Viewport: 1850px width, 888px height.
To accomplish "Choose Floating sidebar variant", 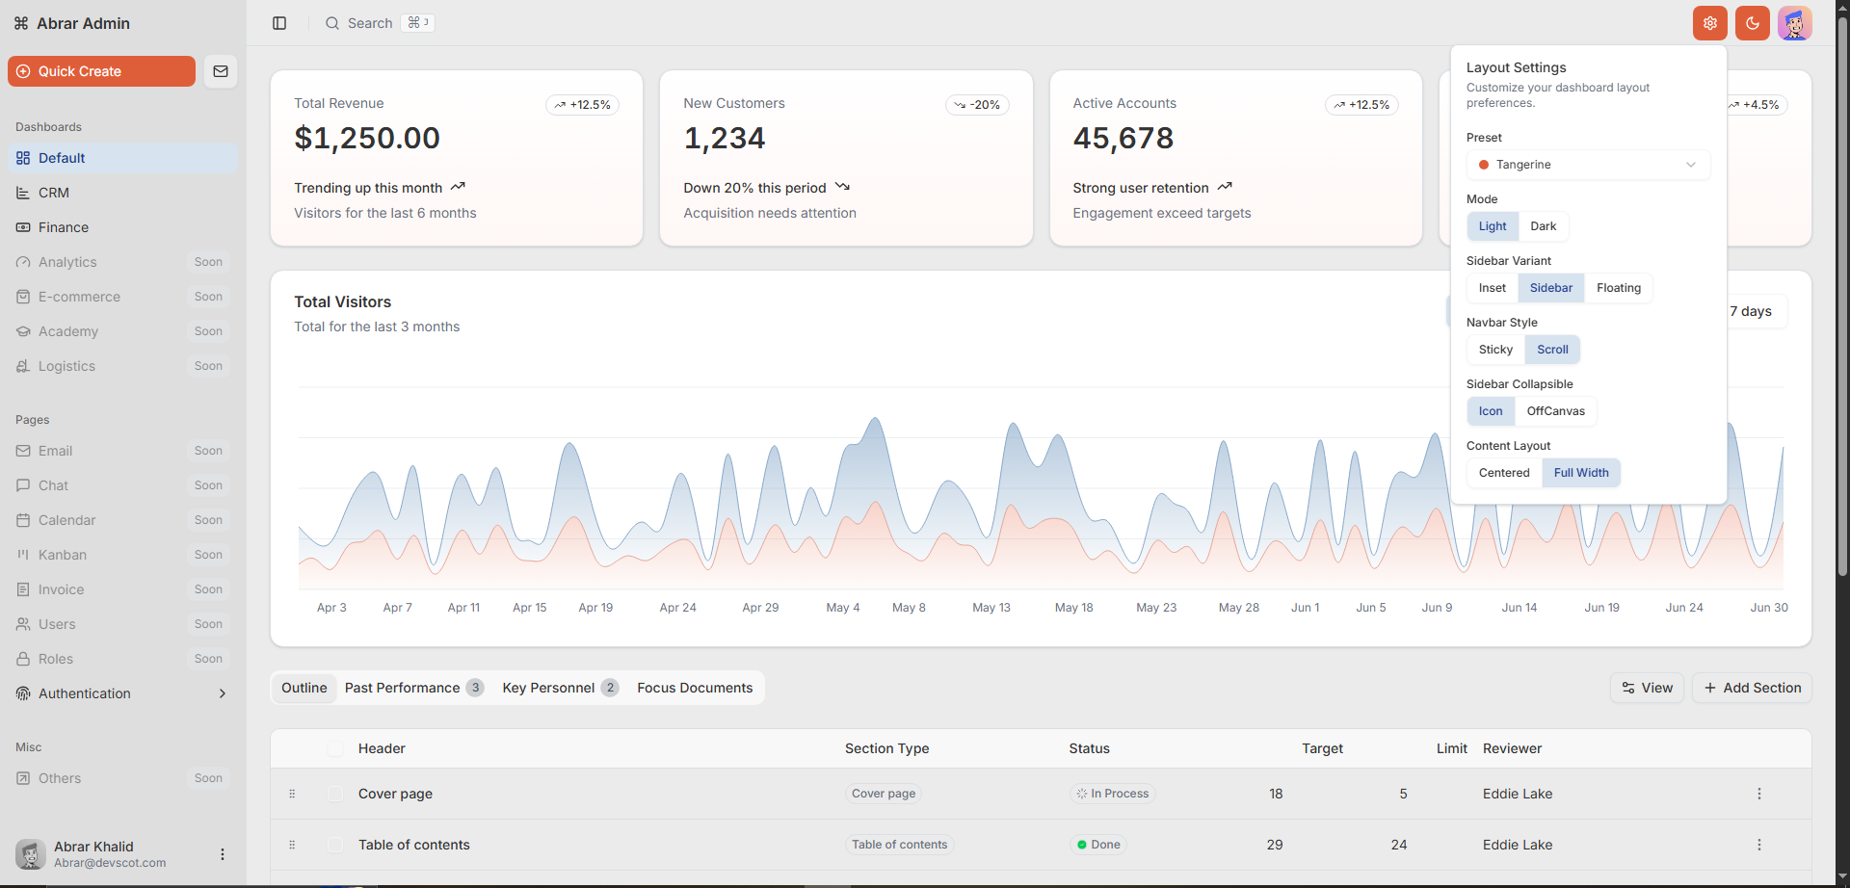I will pyautogui.click(x=1619, y=288).
